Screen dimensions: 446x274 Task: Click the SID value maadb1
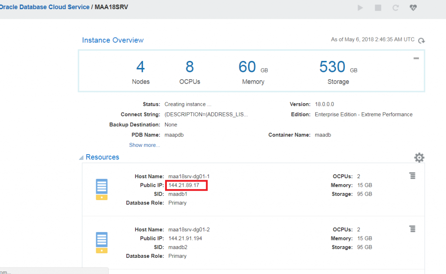178,194
